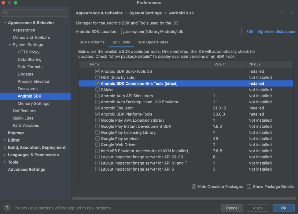Open Updates settings page
This screenshot has width=298, height=214.
[x=25, y=74]
